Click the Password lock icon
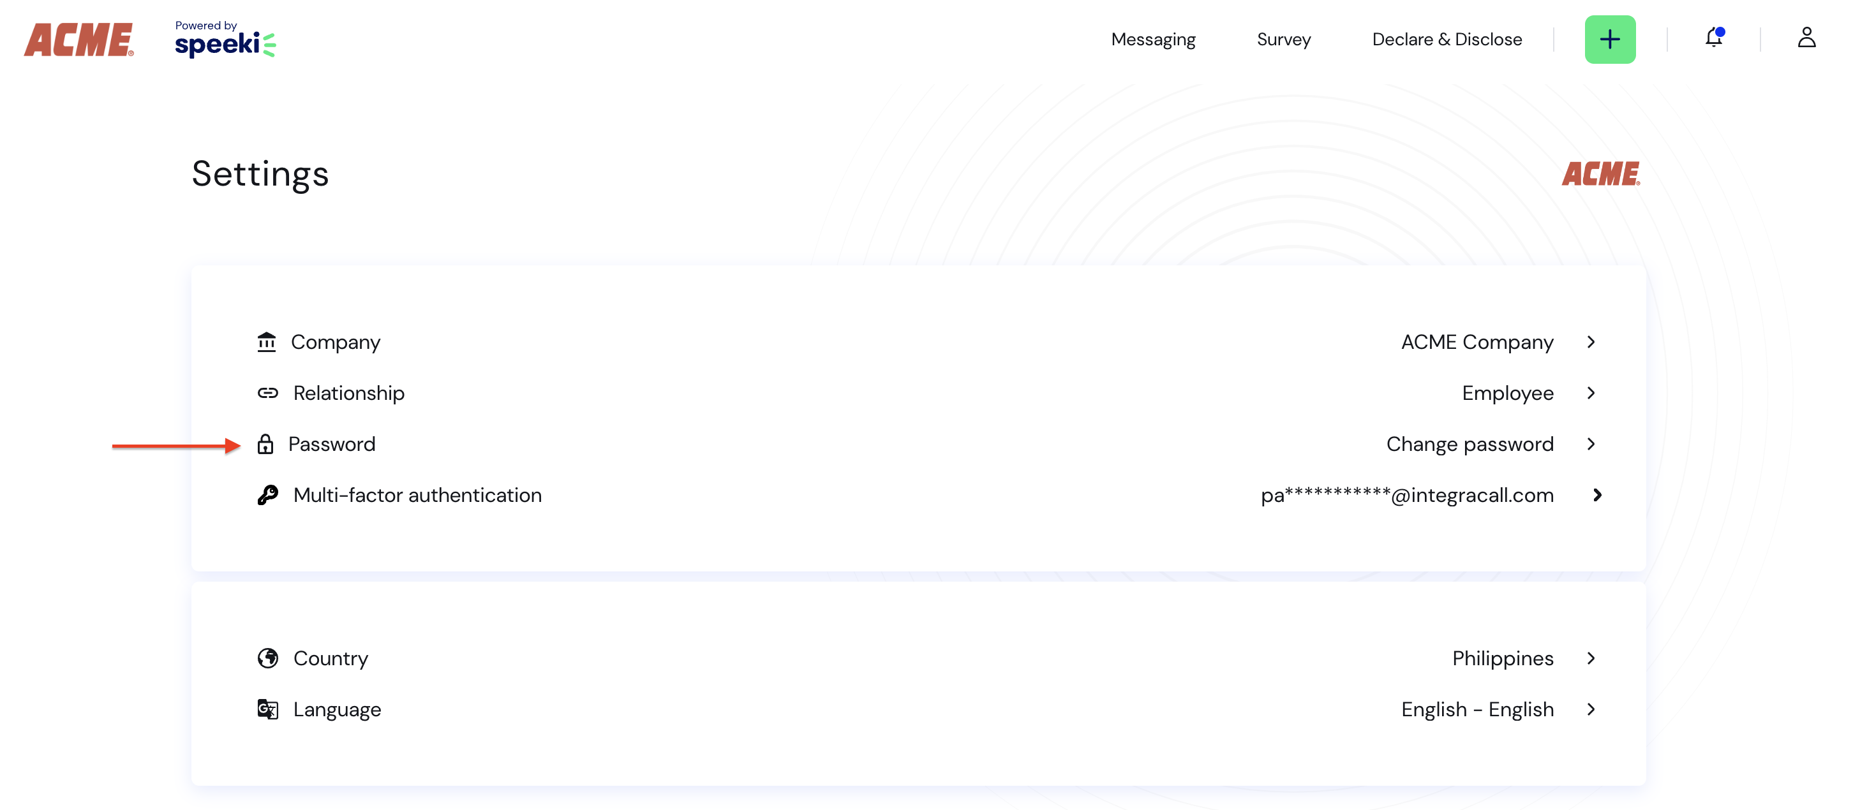 (x=265, y=444)
